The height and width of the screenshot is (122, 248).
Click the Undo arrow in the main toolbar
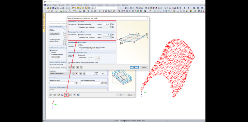pyautogui.click(x=67, y=8)
